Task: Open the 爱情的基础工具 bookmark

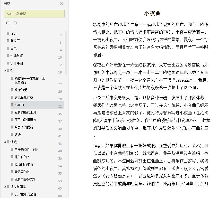Action: pos(25,112)
